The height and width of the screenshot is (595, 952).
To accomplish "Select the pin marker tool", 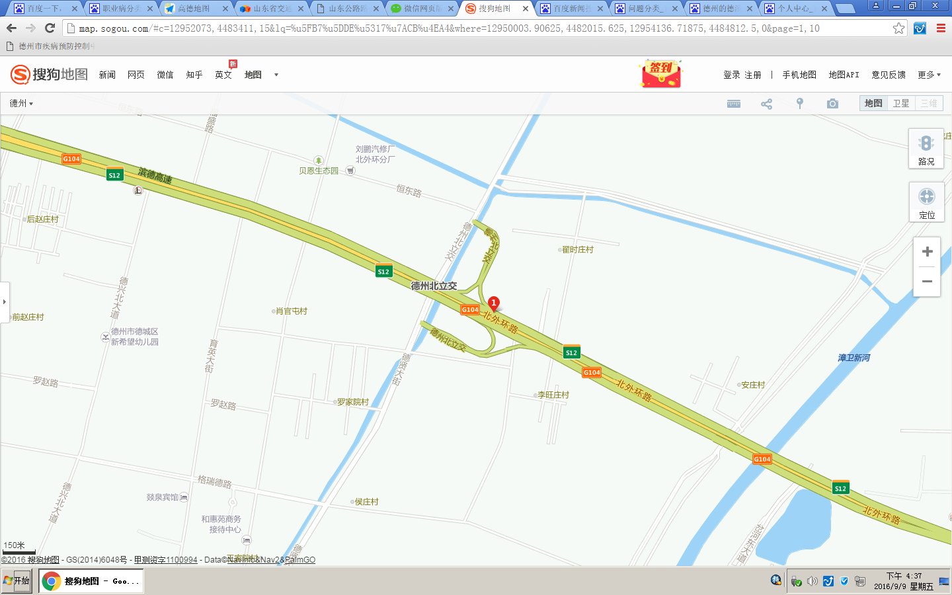I will [x=799, y=104].
